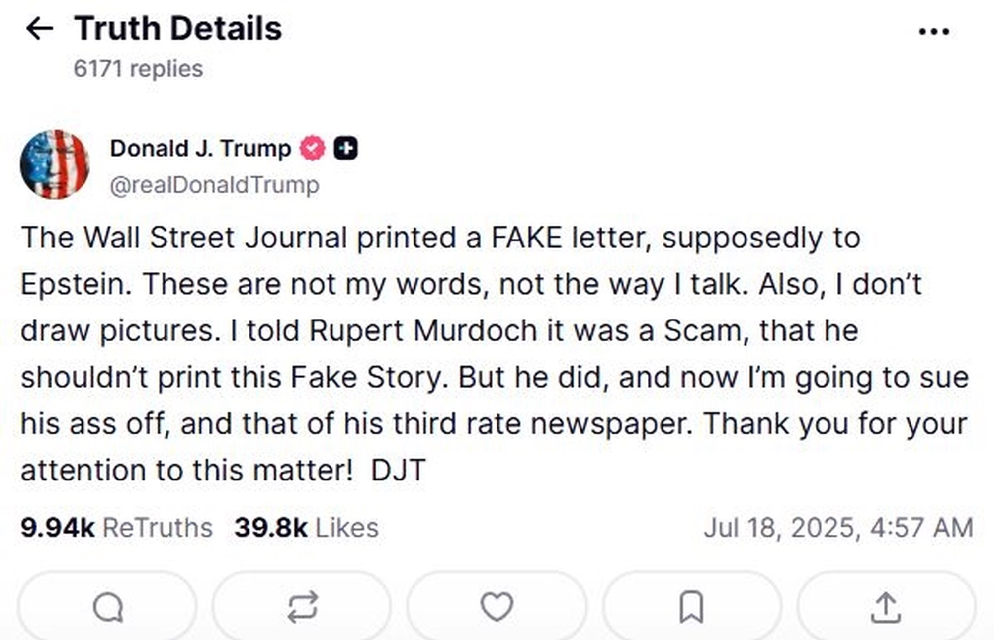The width and height of the screenshot is (994, 640).
Task: Click the 6171 replies count
Action: 138,69
